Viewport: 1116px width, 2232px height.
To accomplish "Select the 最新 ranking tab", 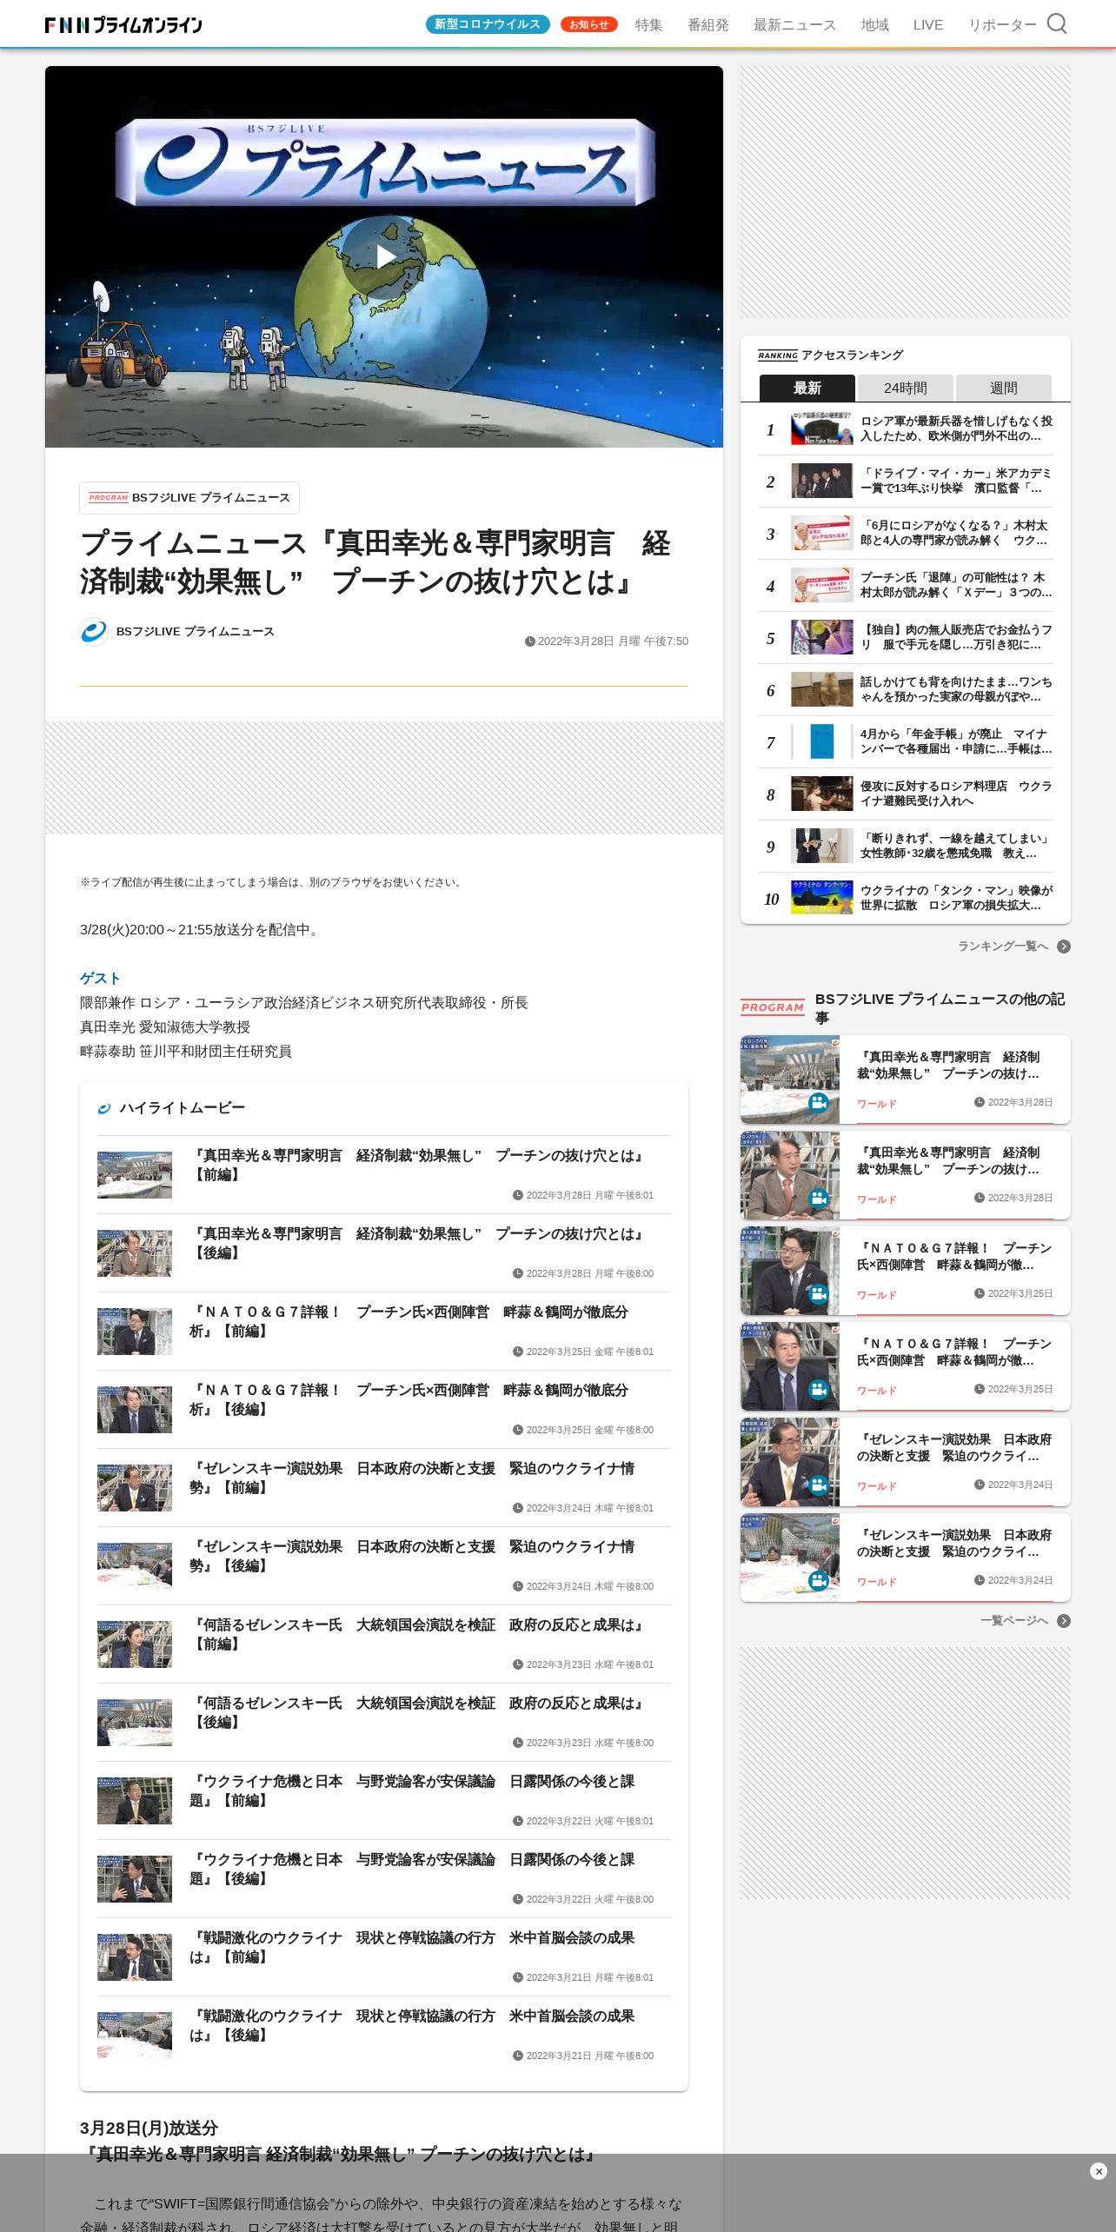I will [807, 388].
